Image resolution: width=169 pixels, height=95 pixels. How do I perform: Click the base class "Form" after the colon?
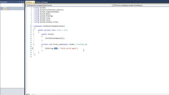point(65,30)
